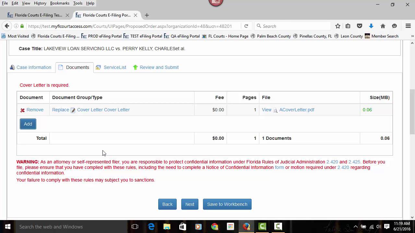
Task: Open the downloads arrow icon
Action: point(371,26)
